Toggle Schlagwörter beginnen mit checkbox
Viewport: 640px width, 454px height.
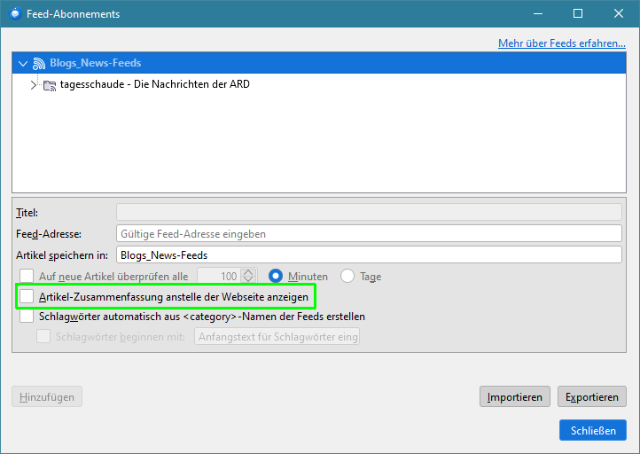click(43, 336)
